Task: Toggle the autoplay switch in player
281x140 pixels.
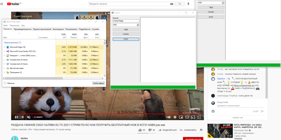Action: coord(168,117)
